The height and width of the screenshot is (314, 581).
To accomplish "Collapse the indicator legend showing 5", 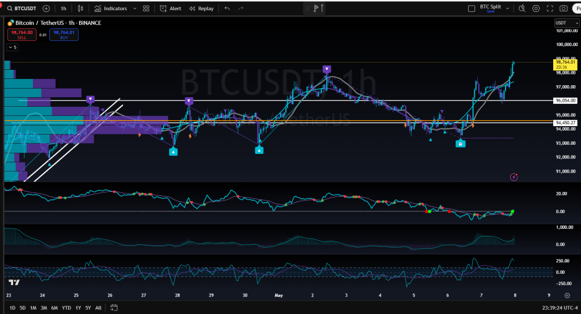I will click(x=12, y=47).
